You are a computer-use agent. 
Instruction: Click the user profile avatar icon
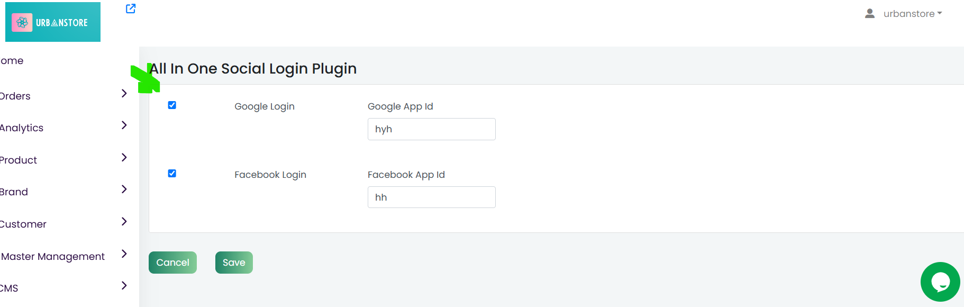pyautogui.click(x=870, y=14)
